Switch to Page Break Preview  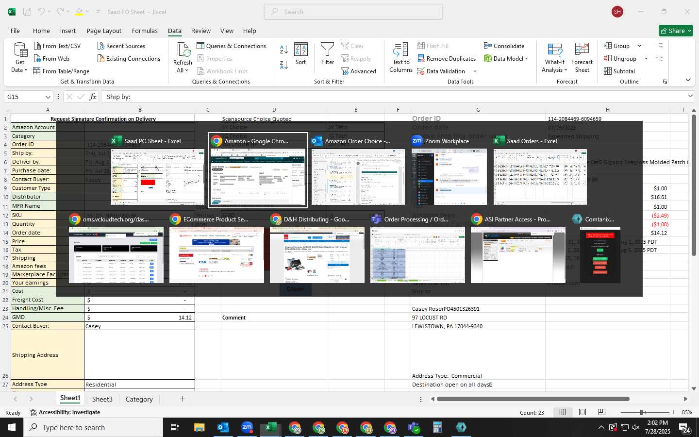[x=602, y=412]
